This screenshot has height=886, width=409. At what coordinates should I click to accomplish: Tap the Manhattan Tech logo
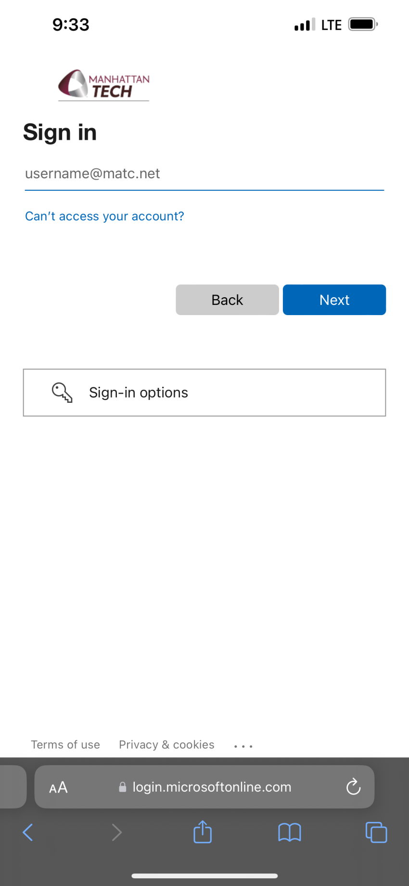click(x=103, y=85)
